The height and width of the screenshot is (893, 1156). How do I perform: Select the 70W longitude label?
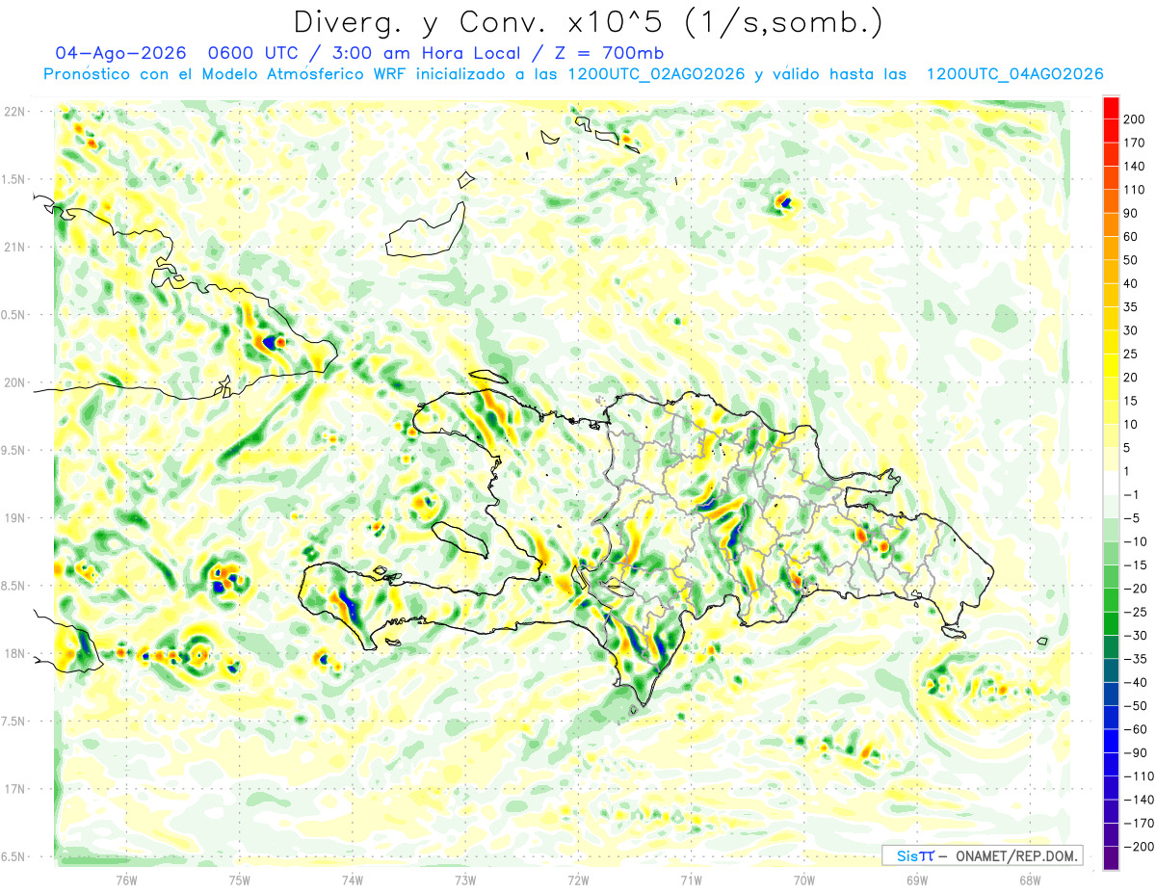click(x=804, y=880)
